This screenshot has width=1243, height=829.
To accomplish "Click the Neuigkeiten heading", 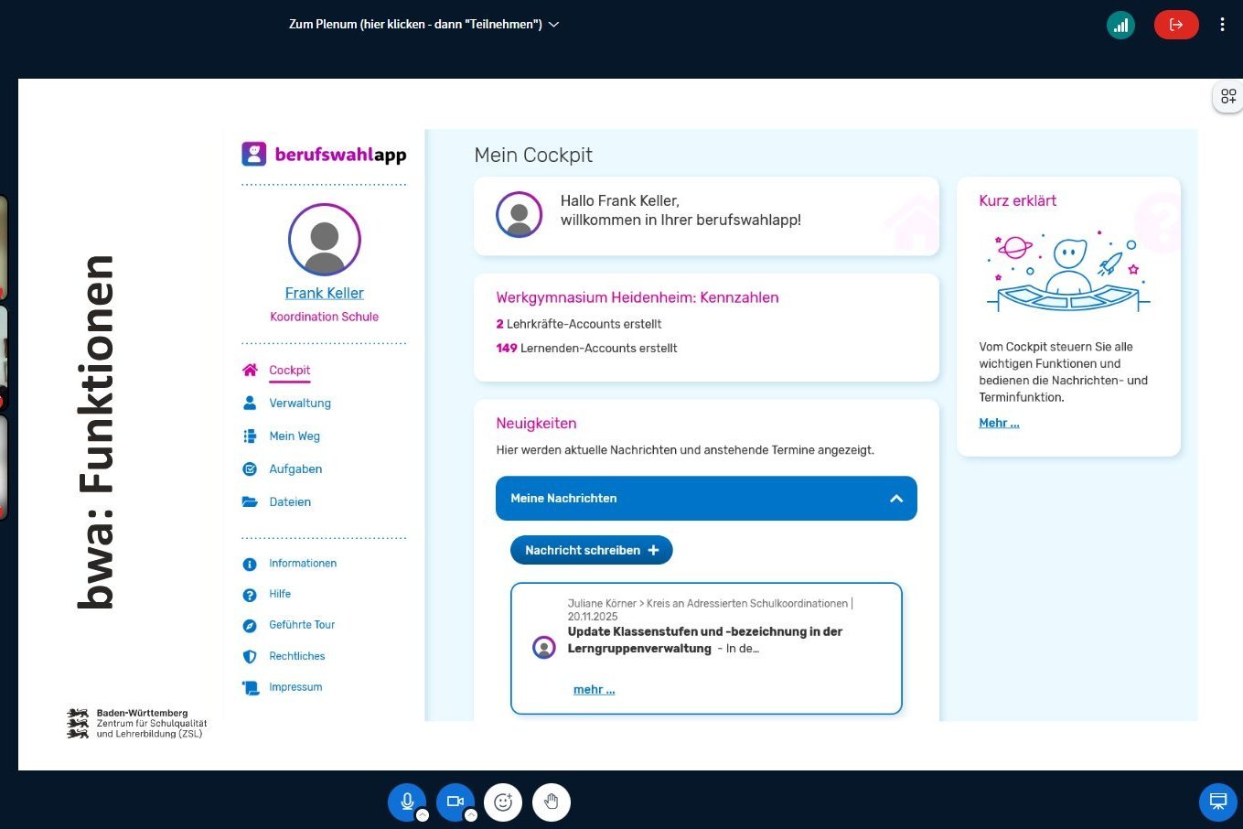I will tap(536, 424).
